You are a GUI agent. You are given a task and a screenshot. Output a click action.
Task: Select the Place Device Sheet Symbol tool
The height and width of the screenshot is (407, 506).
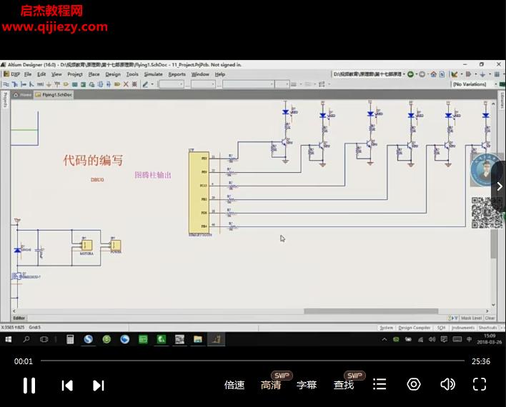pyautogui.click(x=91, y=84)
